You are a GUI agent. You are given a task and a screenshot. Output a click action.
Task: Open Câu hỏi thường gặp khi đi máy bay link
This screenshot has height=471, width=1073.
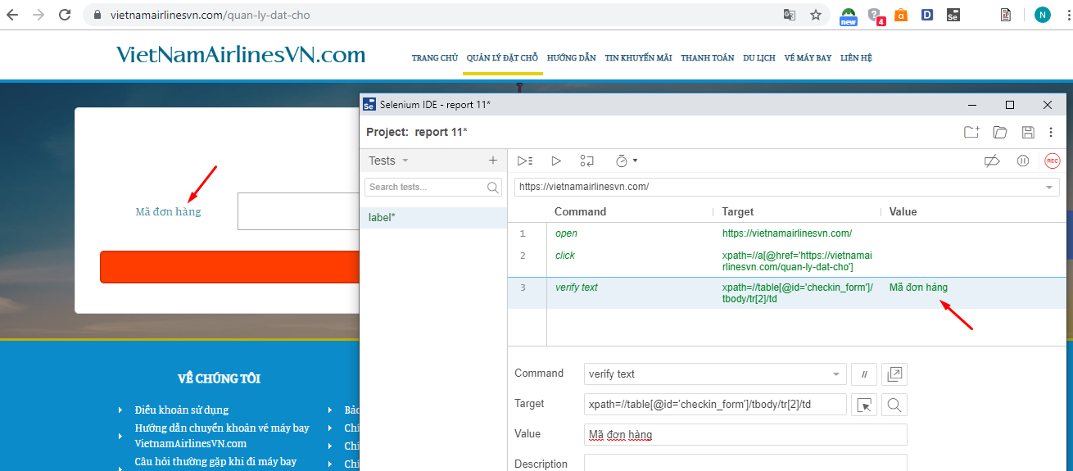215,462
